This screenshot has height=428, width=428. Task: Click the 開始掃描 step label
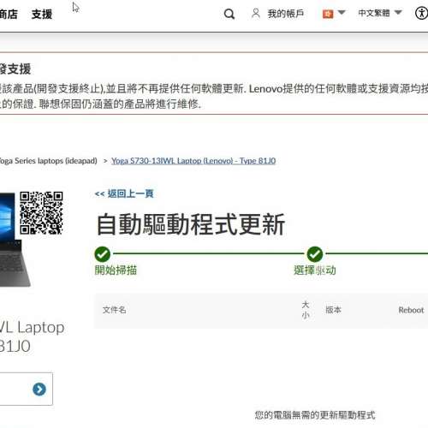point(116,270)
